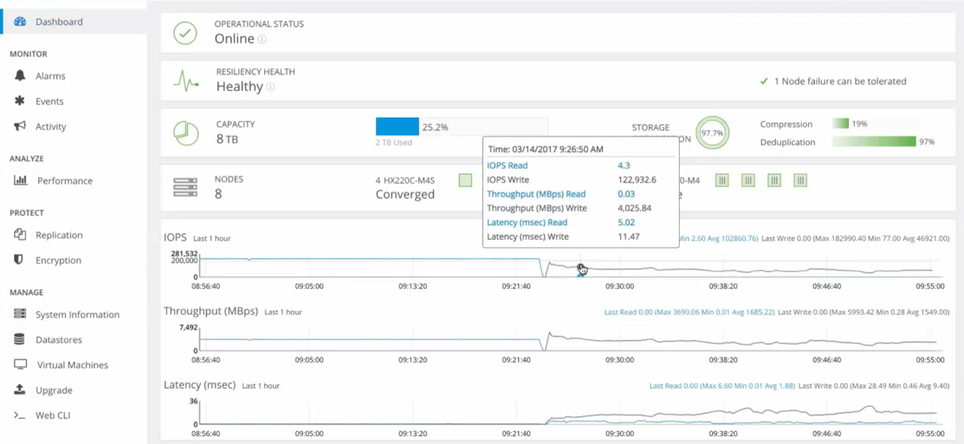Click the Alarms bell icon
The width and height of the screenshot is (964, 444).
tap(20, 76)
